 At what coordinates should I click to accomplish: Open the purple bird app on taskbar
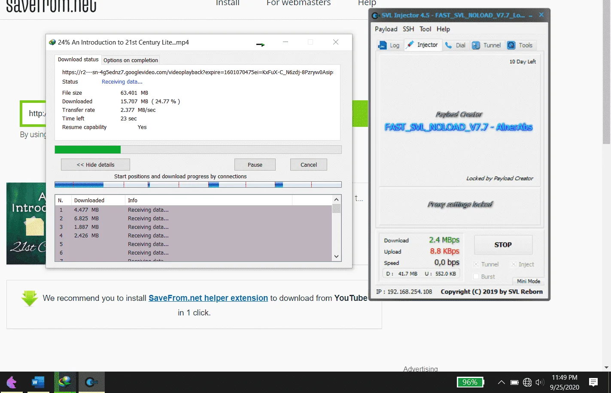12,382
